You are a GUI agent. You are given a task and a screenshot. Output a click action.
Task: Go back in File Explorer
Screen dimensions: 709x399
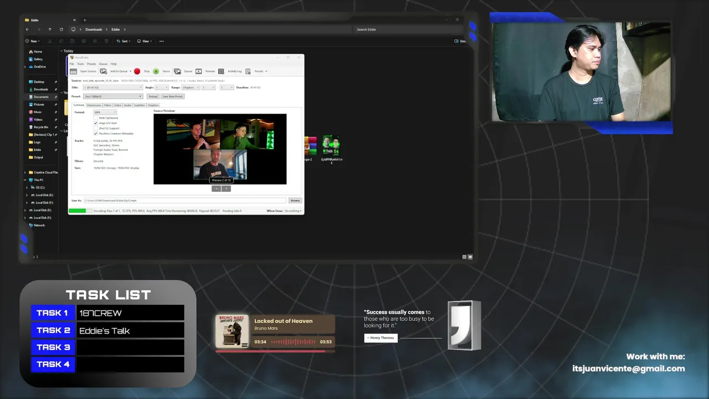tap(27, 29)
